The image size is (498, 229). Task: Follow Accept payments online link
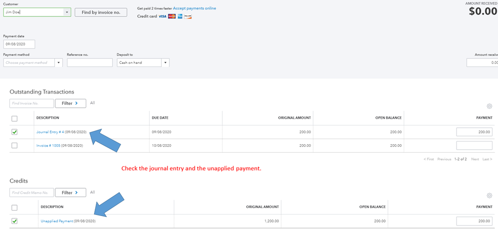tap(194, 8)
